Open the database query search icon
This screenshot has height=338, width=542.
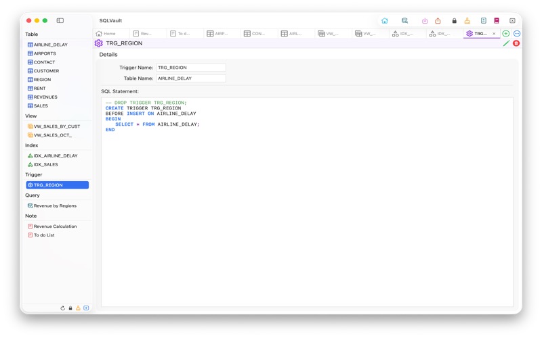tap(404, 21)
